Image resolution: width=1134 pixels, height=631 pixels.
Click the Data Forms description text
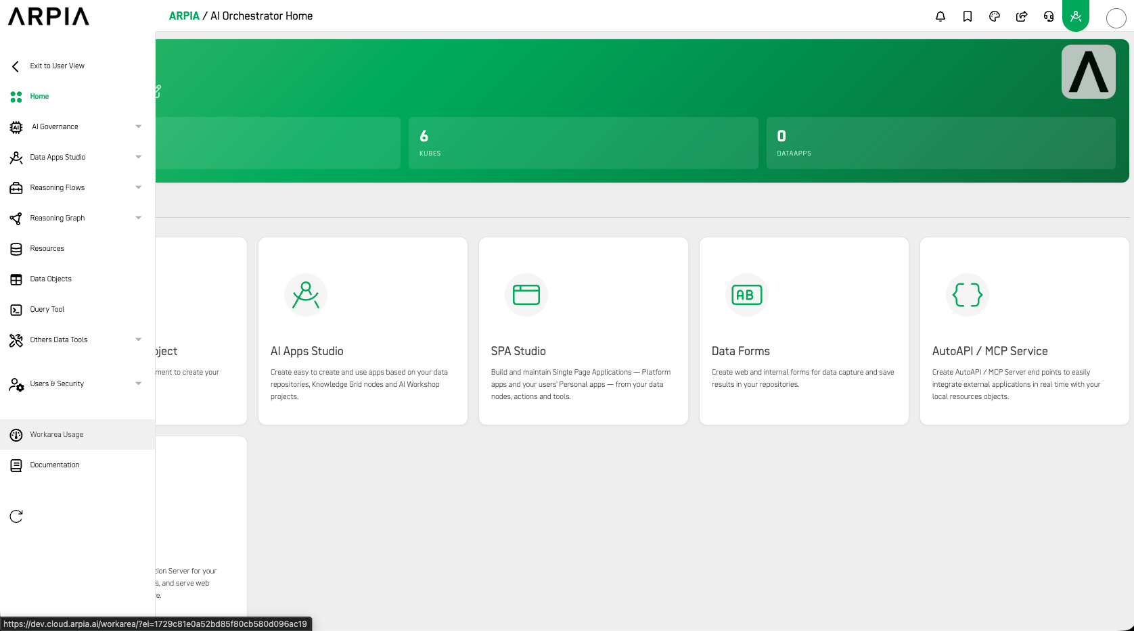pos(803,378)
